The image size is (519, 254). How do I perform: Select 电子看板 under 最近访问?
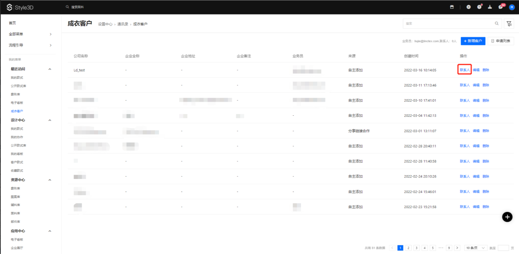[17, 103]
